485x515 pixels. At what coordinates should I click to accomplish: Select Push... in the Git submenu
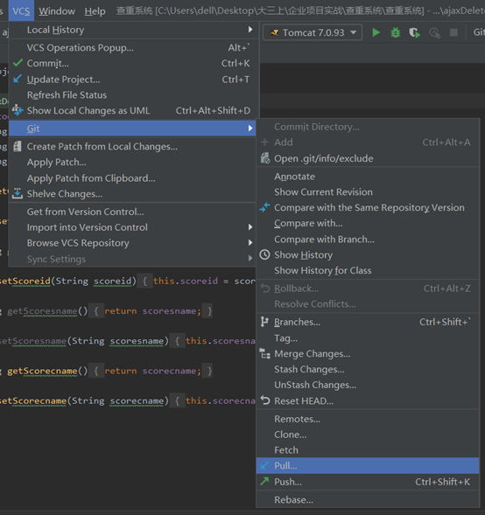coord(368,482)
